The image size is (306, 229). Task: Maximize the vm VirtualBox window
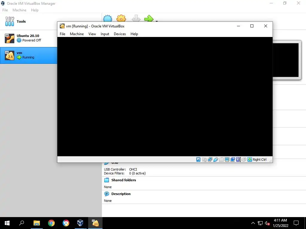click(252, 26)
